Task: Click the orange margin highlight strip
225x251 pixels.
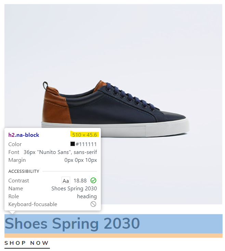Action: [114, 236]
